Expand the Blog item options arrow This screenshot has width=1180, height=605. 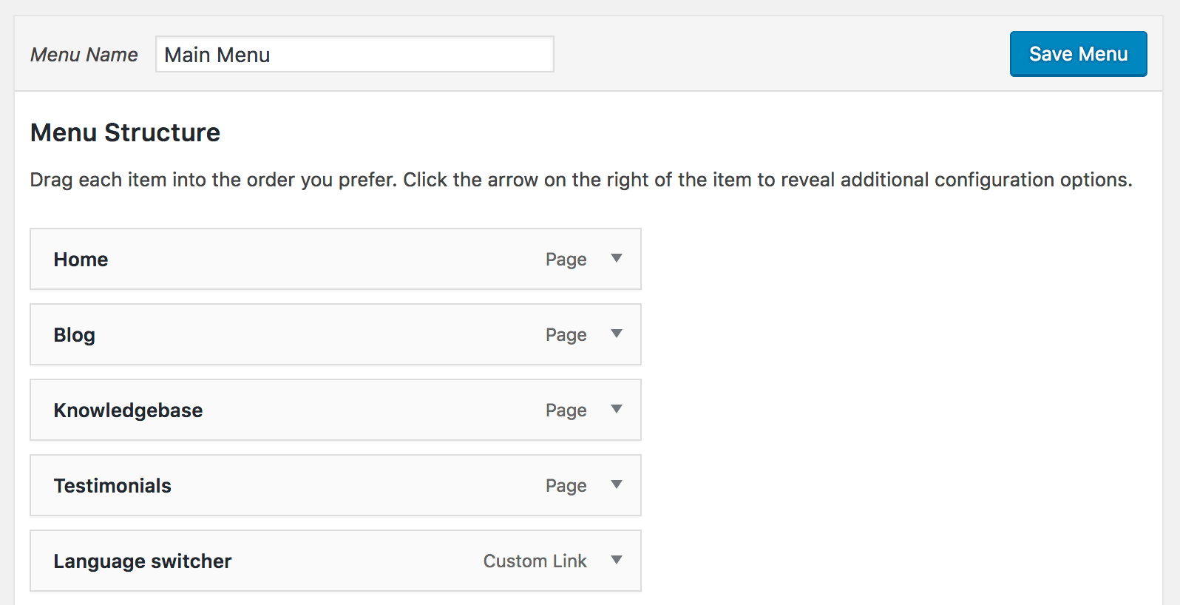coord(616,334)
